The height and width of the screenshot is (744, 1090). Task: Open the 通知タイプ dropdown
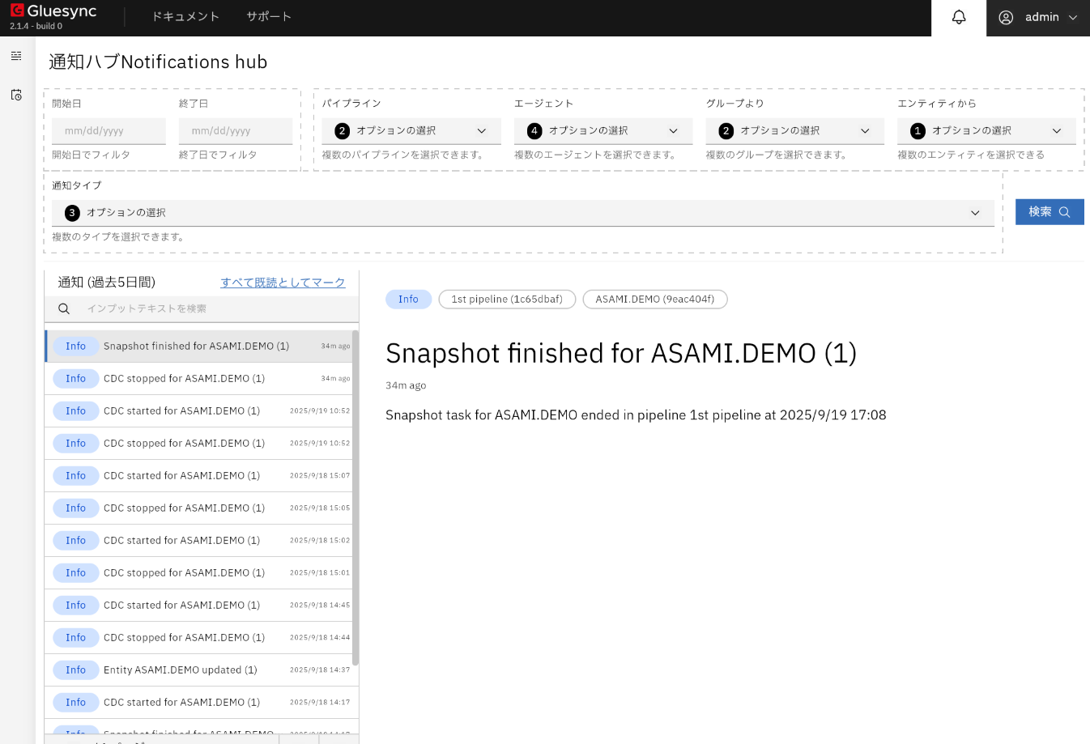975,213
